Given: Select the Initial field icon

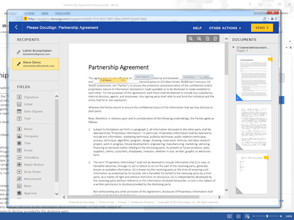Looking at the screenshot, I should [x=19, y=104].
